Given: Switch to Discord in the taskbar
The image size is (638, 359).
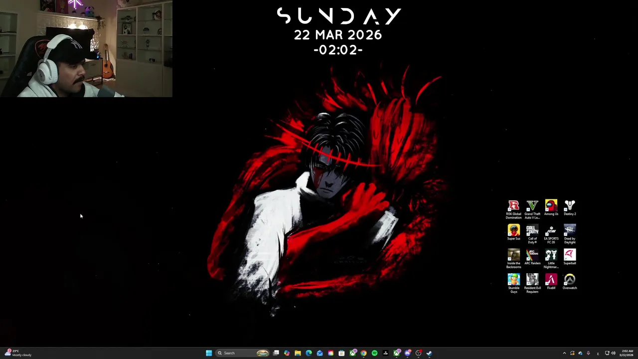Looking at the screenshot, I should point(407,353).
